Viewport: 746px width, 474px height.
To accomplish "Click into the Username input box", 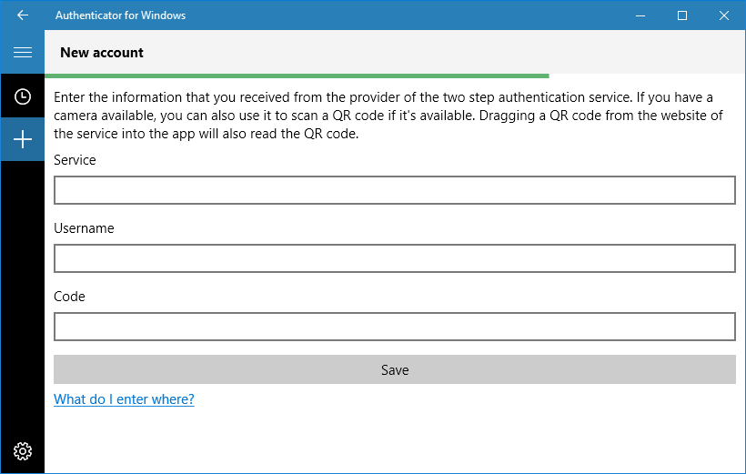I will click(394, 258).
